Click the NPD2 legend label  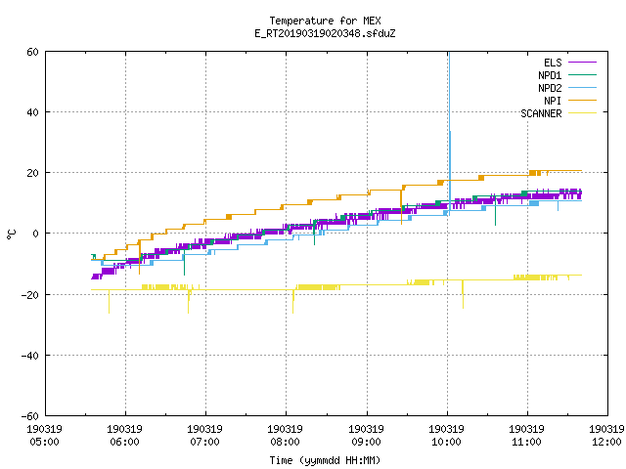(x=550, y=88)
